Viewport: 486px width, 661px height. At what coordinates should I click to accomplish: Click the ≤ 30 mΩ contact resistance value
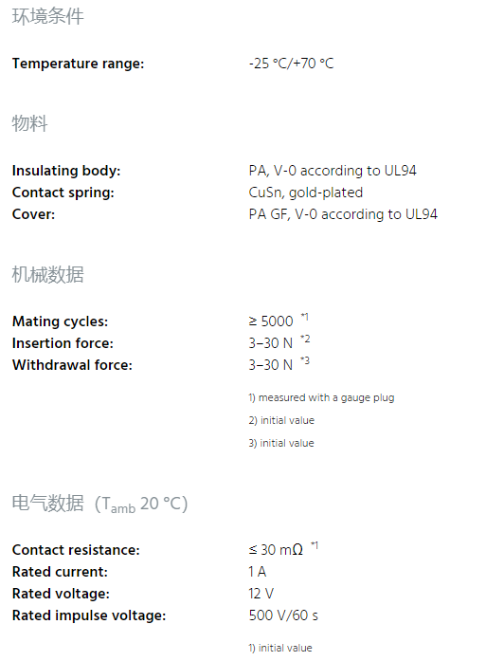(276, 550)
